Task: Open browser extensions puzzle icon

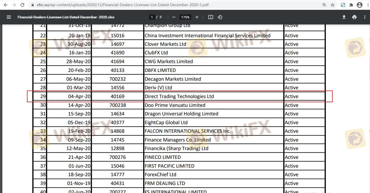Action: point(351,5)
